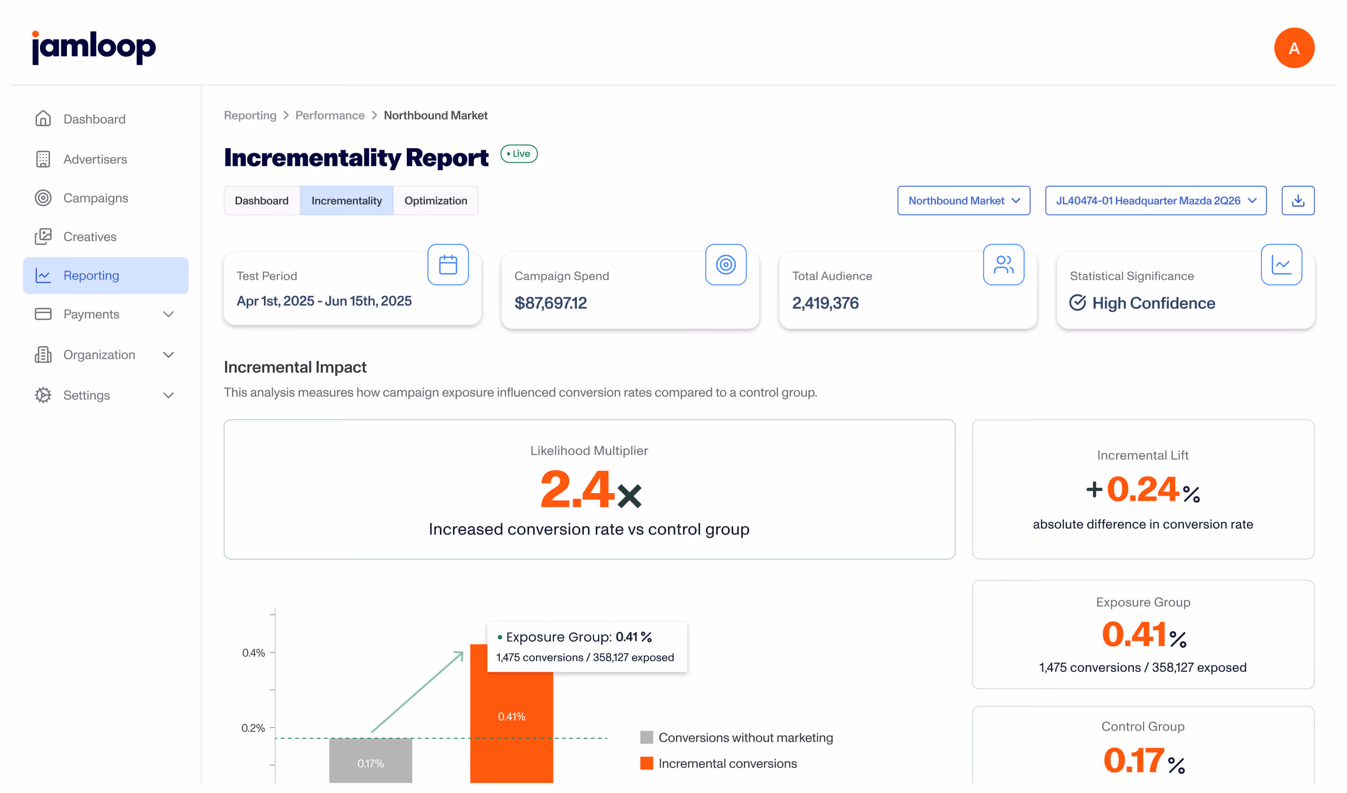Click the Reporting chart icon in the sidebar
The height and width of the screenshot is (793, 1347).
43,275
